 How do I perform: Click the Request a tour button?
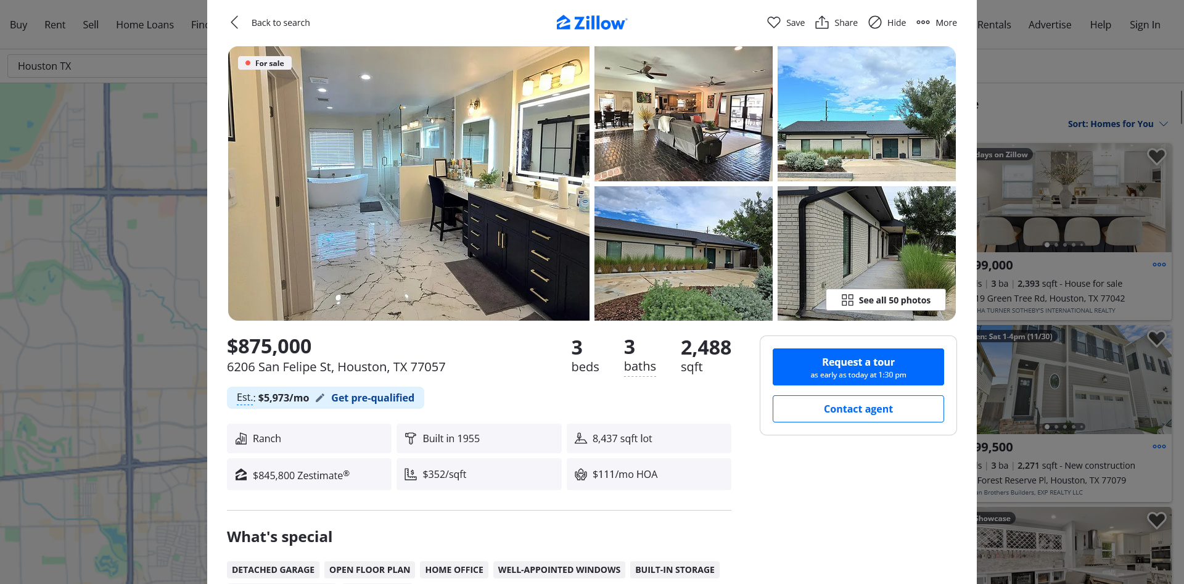pos(858,367)
